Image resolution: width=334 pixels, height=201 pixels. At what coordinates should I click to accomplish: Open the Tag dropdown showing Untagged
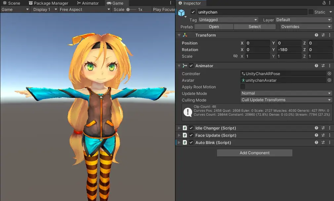point(228,20)
